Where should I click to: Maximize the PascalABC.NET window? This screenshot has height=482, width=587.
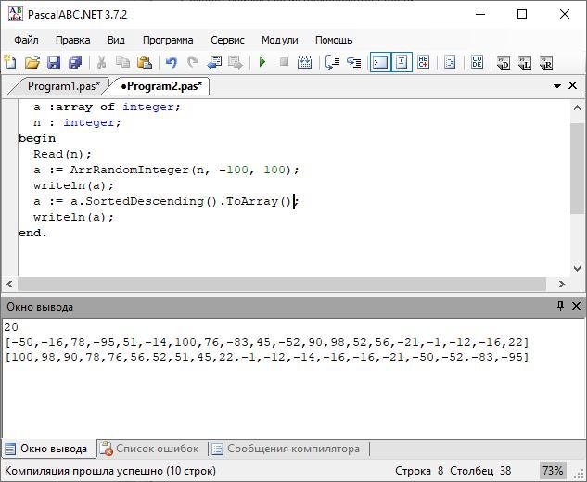(x=522, y=14)
